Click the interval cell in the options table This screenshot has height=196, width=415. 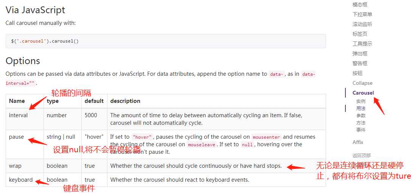click(19, 115)
